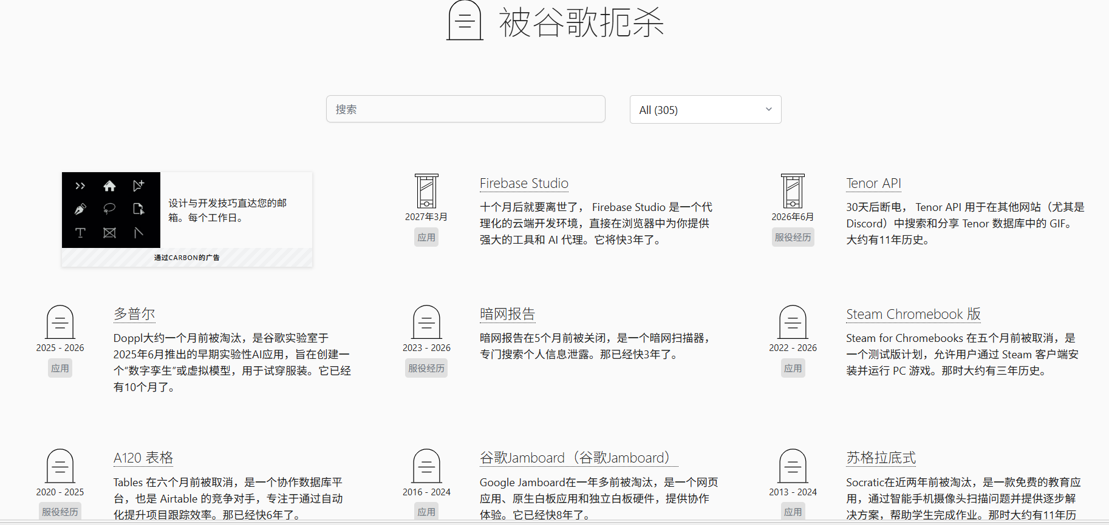Click the 服役经历 tag under 暗网报告's dates
This screenshot has width=1109, height=525.
[x=426, y=368]
